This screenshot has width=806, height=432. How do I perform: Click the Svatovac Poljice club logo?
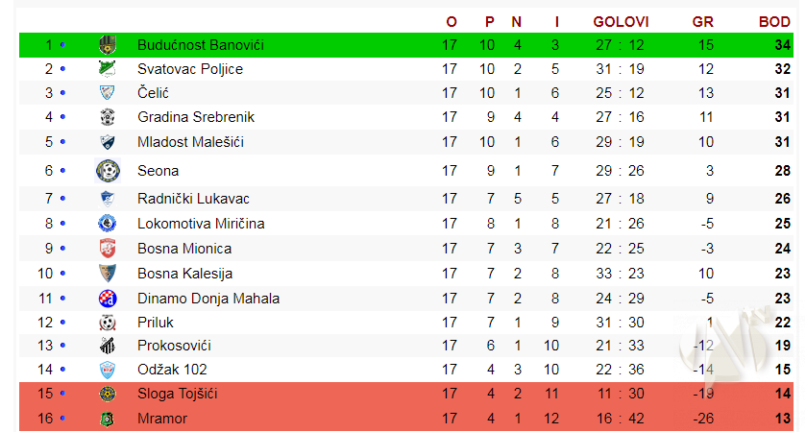(107, 69)
